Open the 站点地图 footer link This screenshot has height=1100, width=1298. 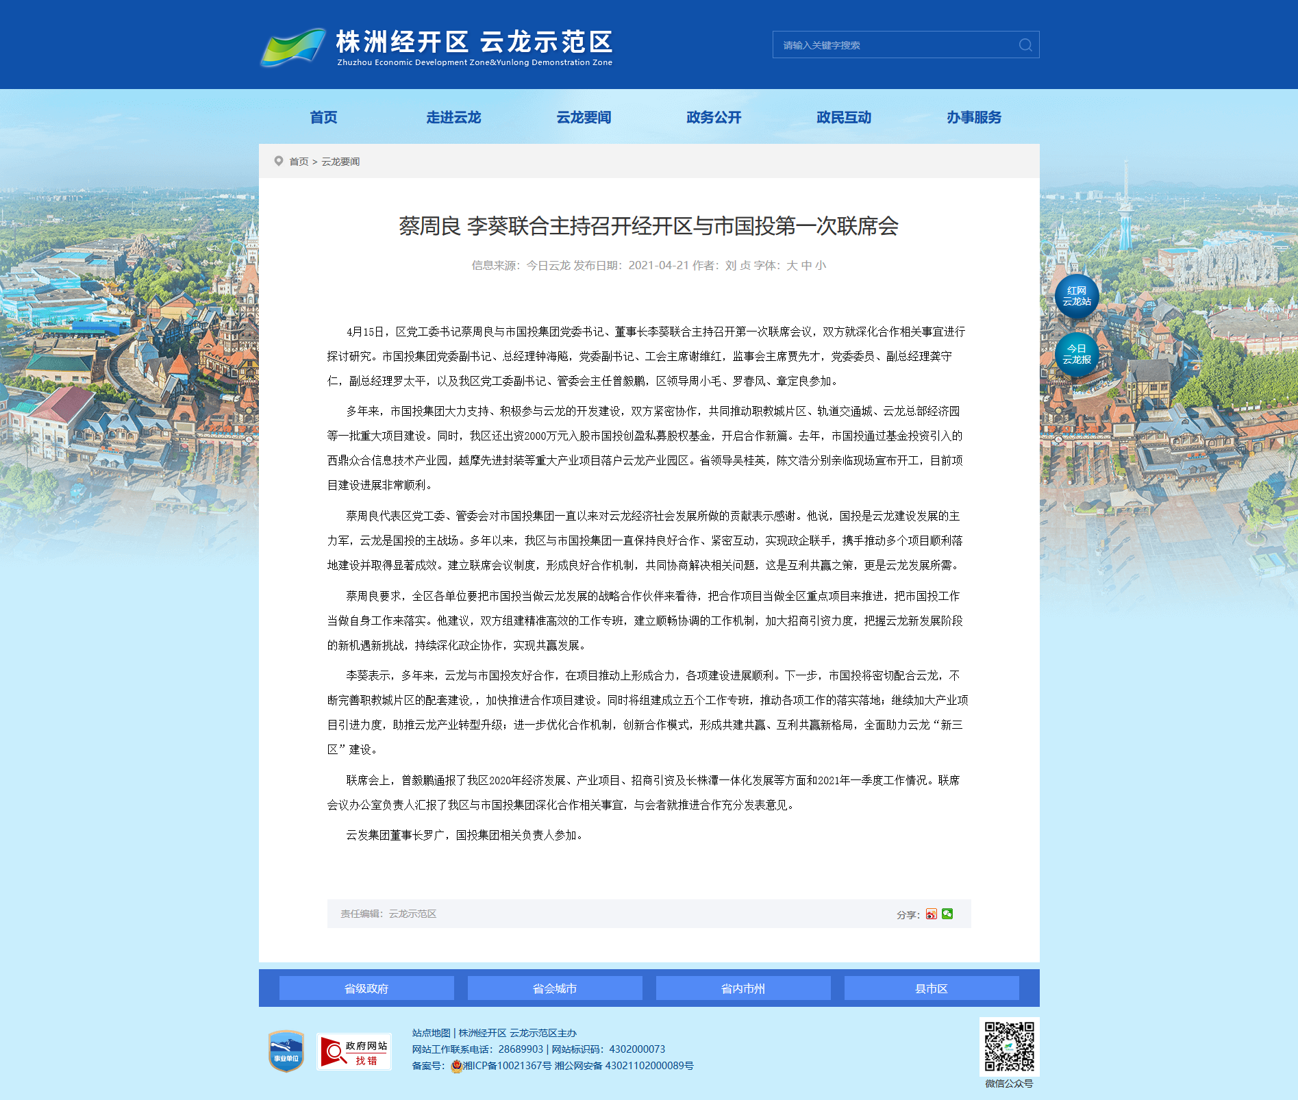click(431, 1033)
